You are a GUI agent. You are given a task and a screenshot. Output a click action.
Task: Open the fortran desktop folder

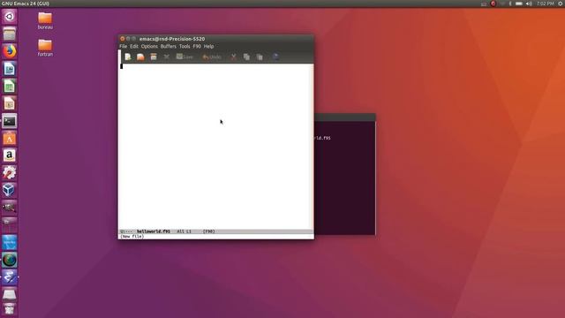(x=45, y=48)
